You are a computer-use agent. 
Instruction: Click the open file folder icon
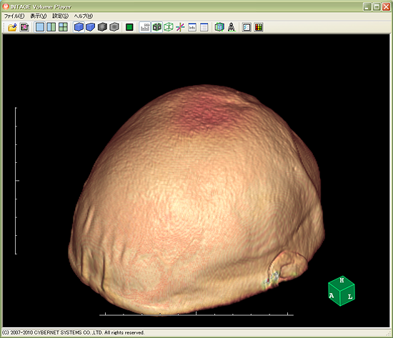tap(12, 27)
